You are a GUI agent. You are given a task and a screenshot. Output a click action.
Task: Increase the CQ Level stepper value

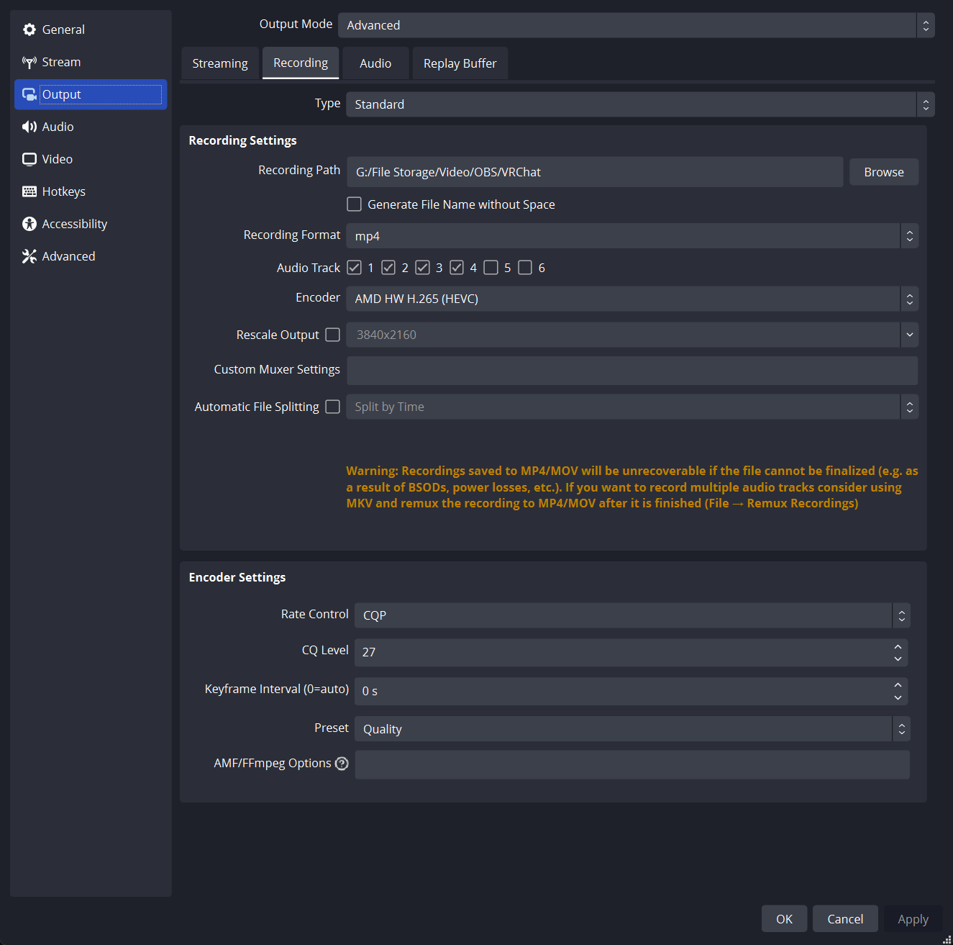(898, 646)
